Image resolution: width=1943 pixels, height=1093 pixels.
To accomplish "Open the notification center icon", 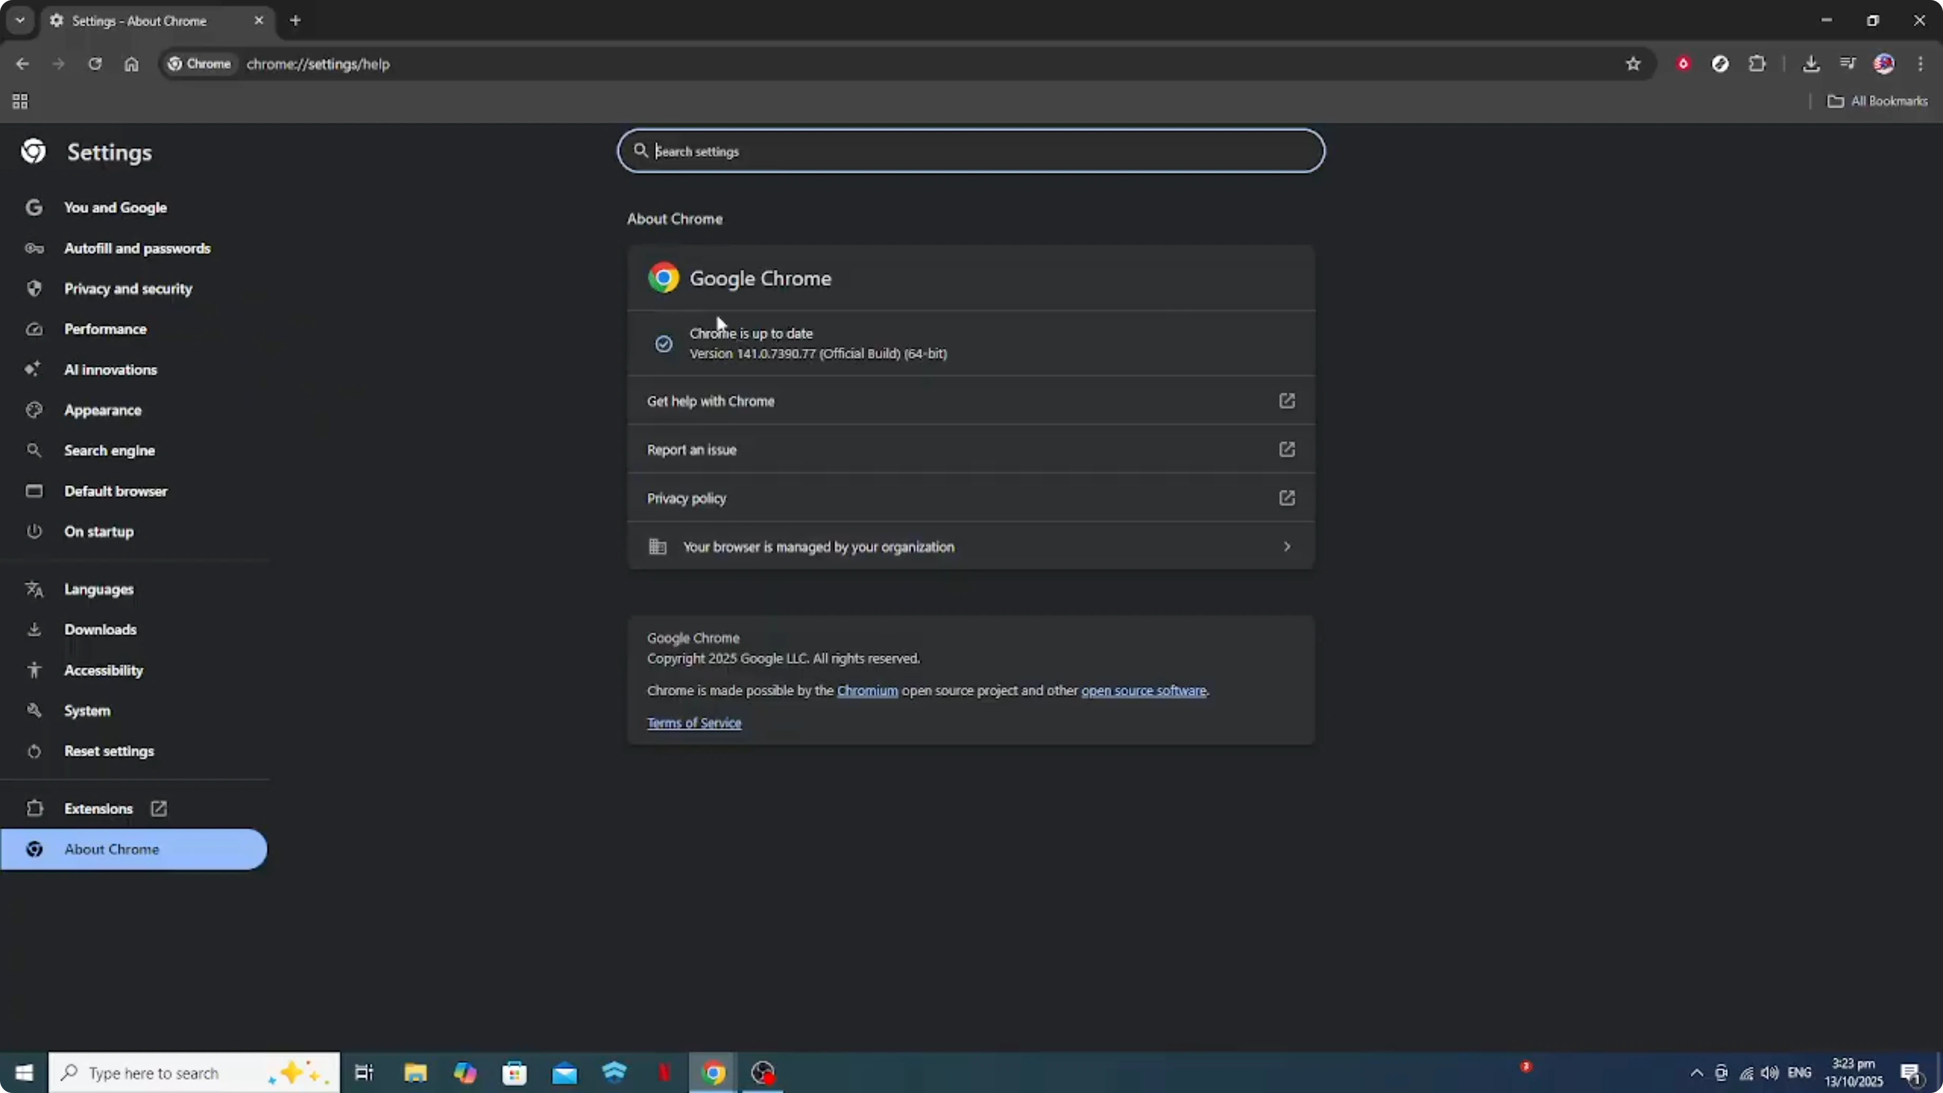I will (x=1911, y=1072).
